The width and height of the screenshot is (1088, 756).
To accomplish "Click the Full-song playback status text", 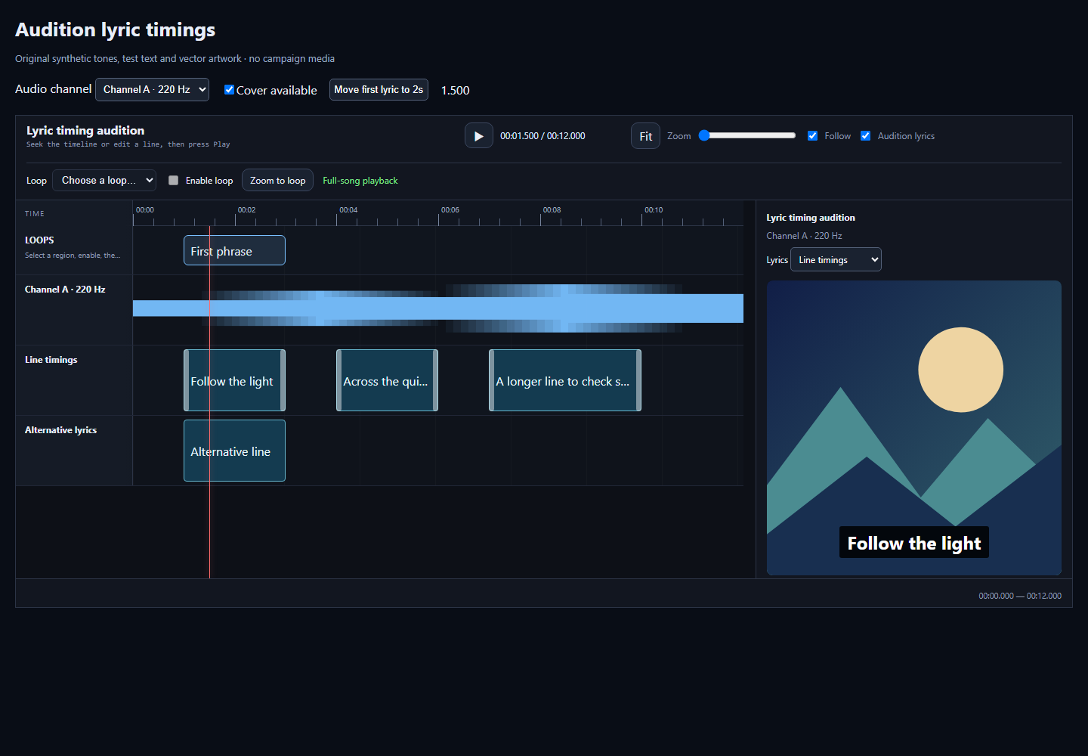I will pos(360,181).
